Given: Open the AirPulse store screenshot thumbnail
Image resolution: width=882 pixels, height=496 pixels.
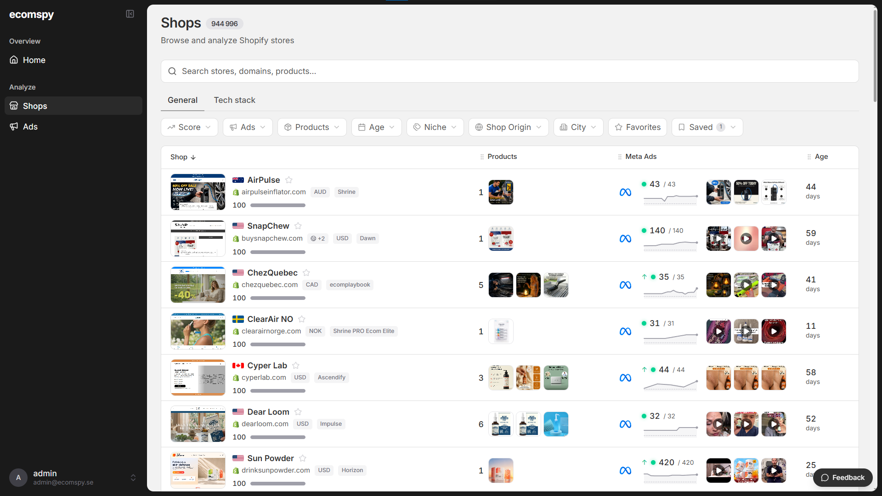Looking at the screenshot, I should [198, 192].
